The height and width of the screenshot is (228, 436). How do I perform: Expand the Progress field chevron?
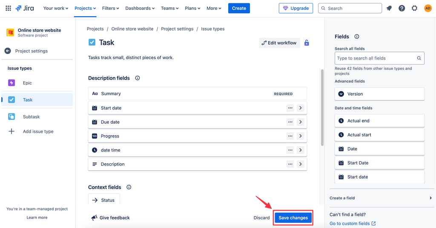coord(301,136)
